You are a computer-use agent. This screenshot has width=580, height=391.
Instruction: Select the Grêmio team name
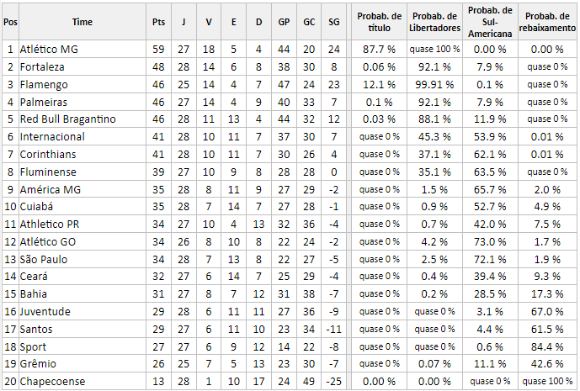[x=38, y=363]
